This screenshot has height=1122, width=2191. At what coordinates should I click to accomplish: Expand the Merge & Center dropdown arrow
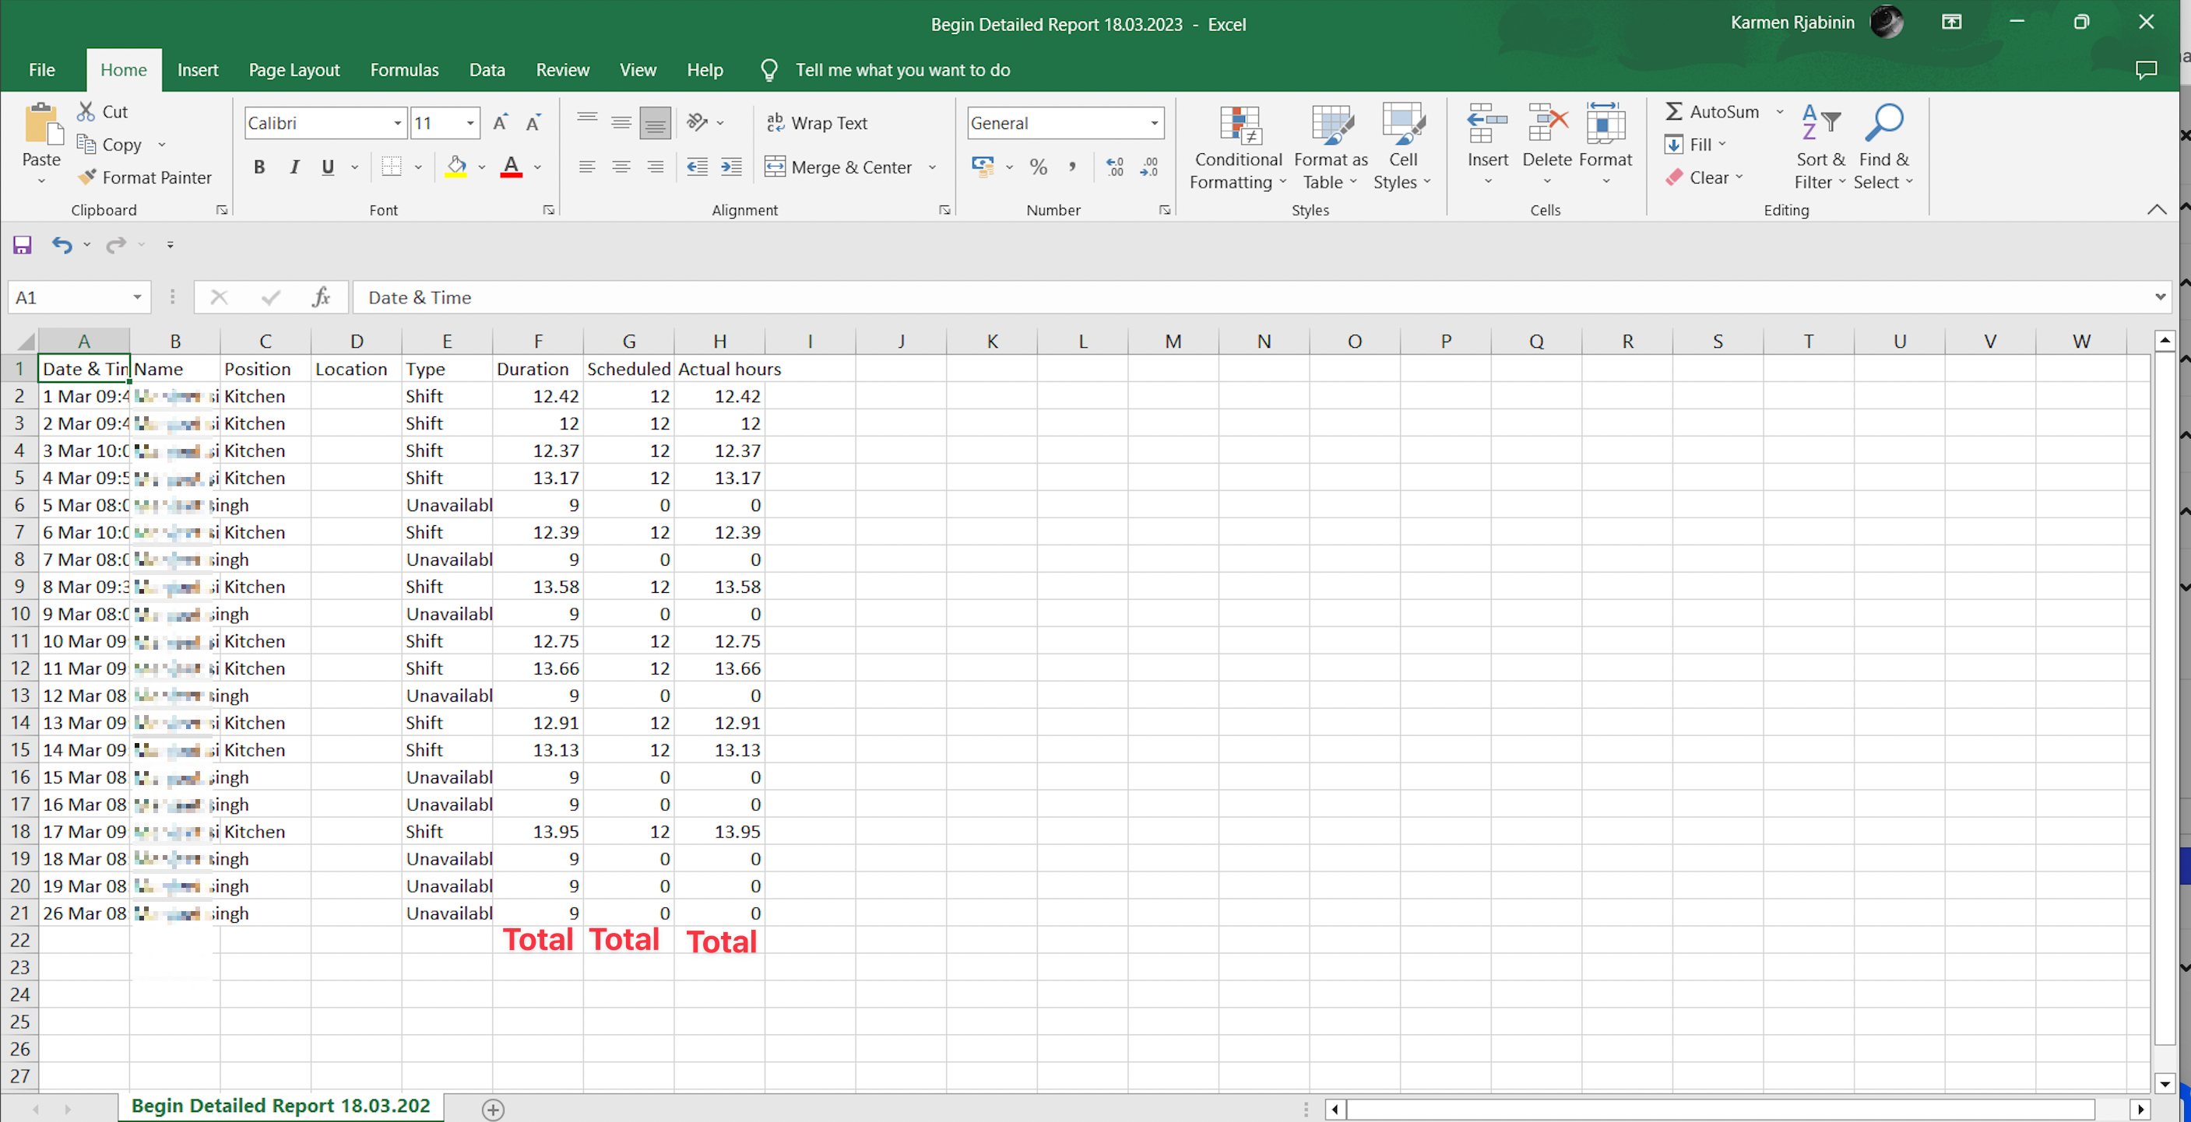pyautogui.click(x=932, y=167)
